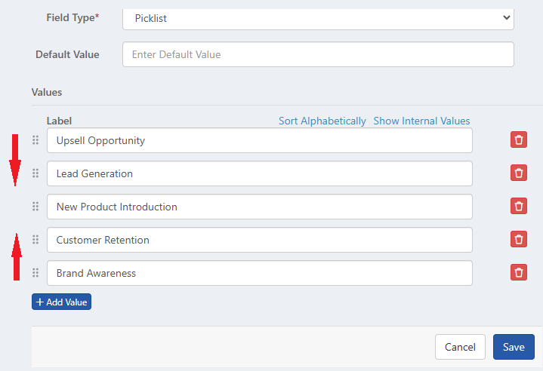
Task: Remove the New Product Introduction value
Action: pos(519,207)
